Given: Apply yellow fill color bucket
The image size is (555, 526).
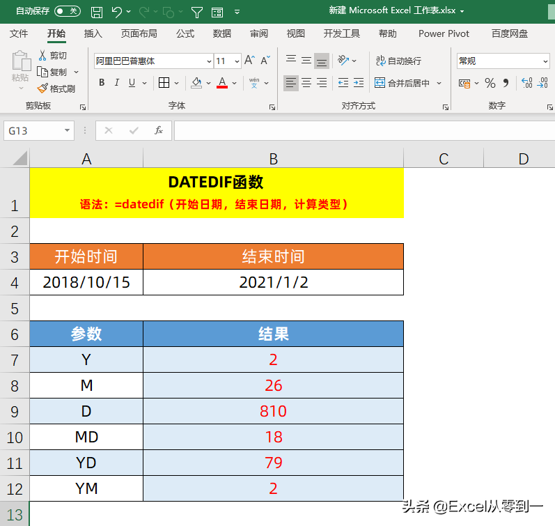Looking at the screenshot, I should click(x=196, y=83).
